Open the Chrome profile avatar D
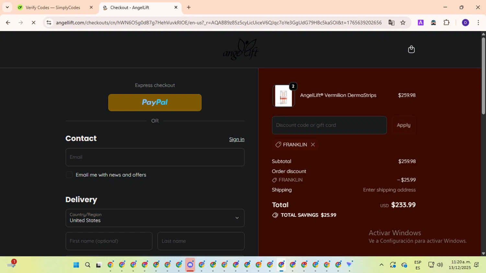The width and height of the screenshot is (486, 273). pyautogui.click(x=465, y=23)
